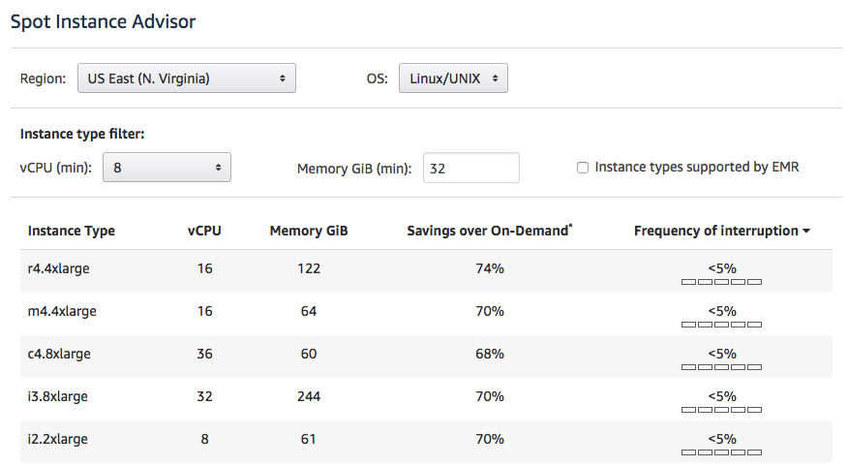Open the Region dropdown showing US East

(x=187, y=78)
